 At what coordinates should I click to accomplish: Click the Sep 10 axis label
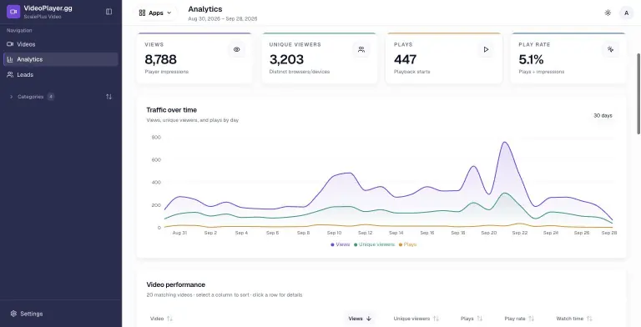point(334,233)
